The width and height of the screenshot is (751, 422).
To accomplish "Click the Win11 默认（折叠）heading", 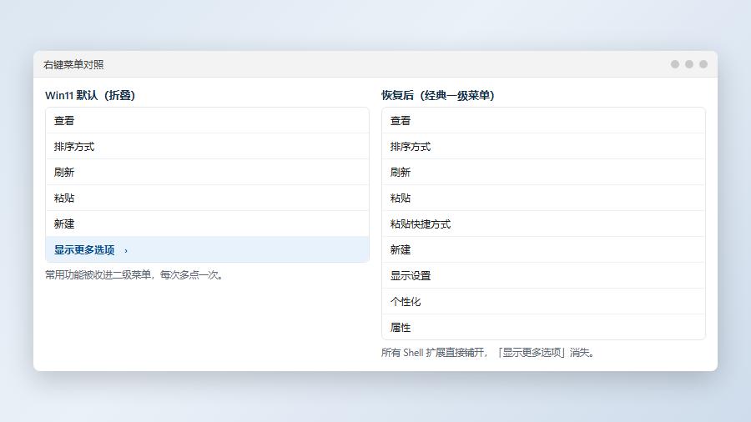I will (90, 95).
